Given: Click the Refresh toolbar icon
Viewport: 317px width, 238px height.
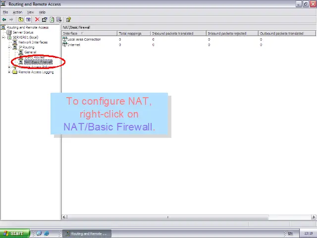Looking at the screenshot, I should tap(52, 20).
